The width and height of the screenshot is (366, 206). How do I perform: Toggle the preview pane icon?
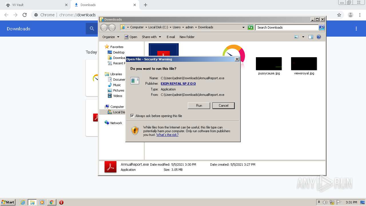(311, 37)
